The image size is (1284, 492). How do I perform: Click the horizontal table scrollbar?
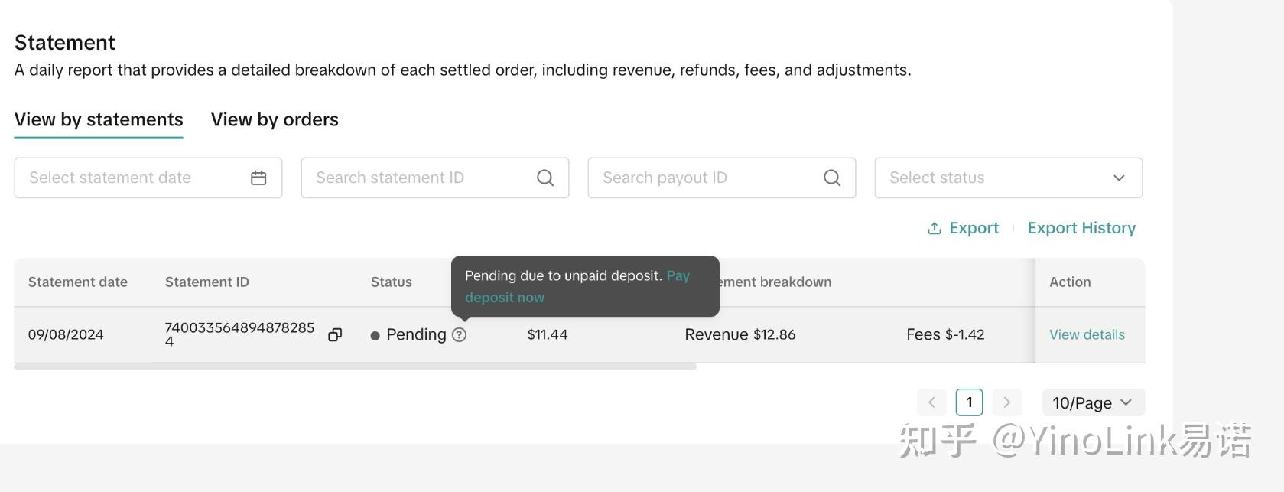pyautogui.click(x=355, y=367)
